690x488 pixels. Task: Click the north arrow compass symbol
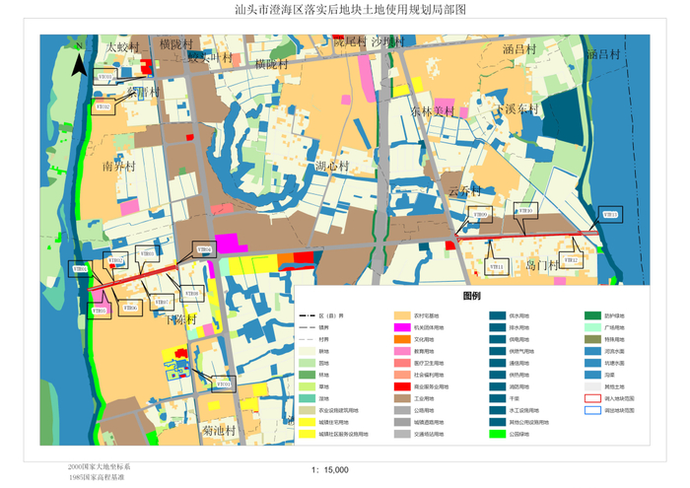tap(79, 60)
